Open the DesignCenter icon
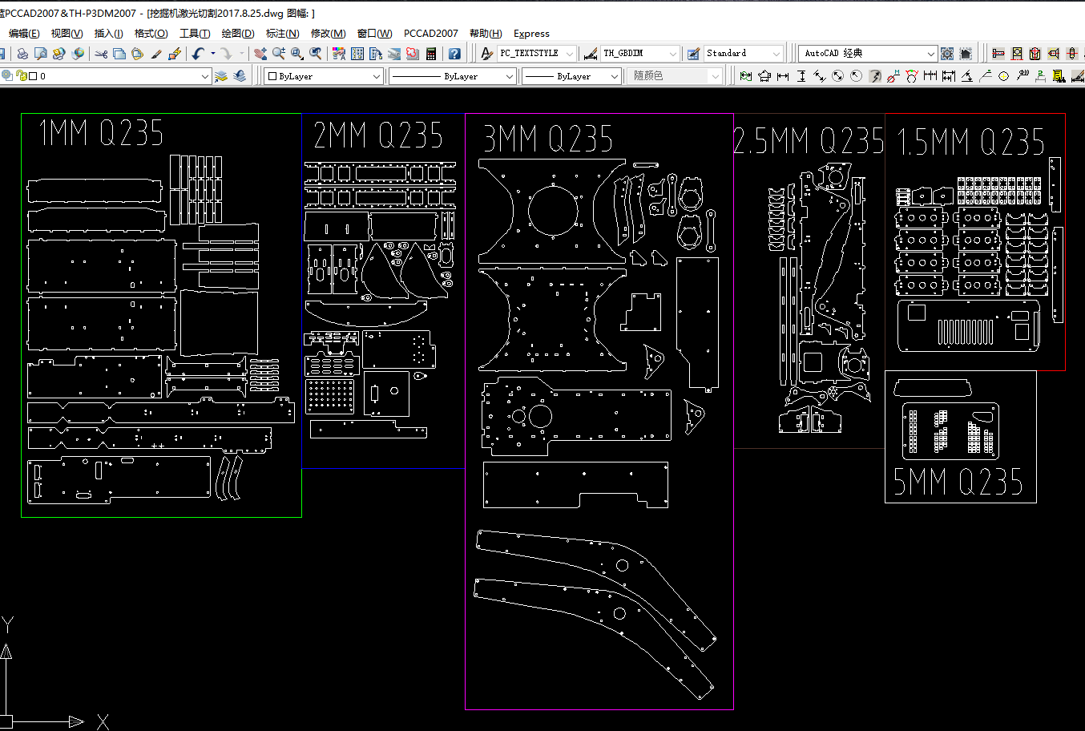Image resolution: width=1085 pixels, height=731 pixels. point(357,54)
